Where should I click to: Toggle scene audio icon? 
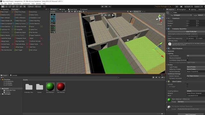[72, 11]
